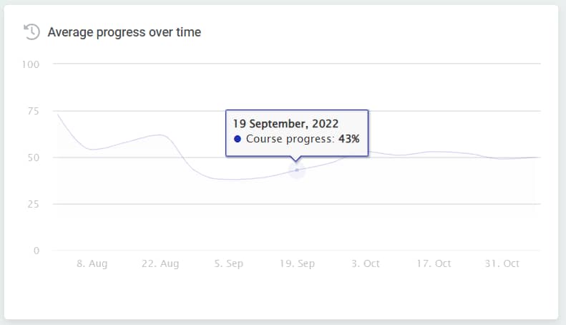The width and height of the screenshot is (566, 325).
Task: Click the 100 y-axis label
Action: tap(31, 64)
